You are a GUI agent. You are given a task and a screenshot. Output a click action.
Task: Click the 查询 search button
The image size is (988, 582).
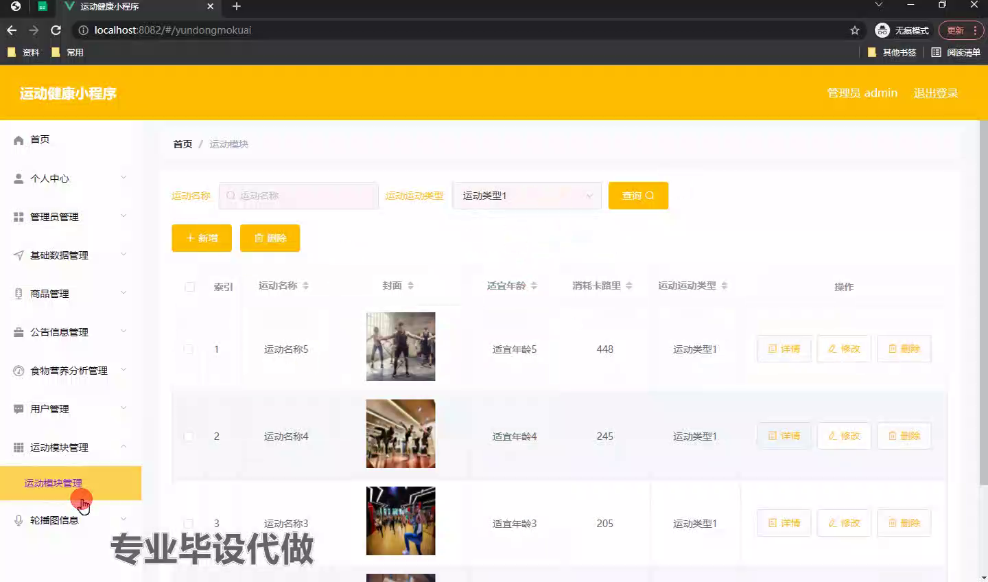[638, 196]
